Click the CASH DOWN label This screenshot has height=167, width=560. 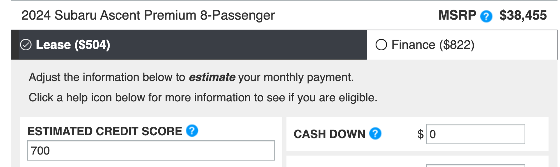(x=329, y=134)
